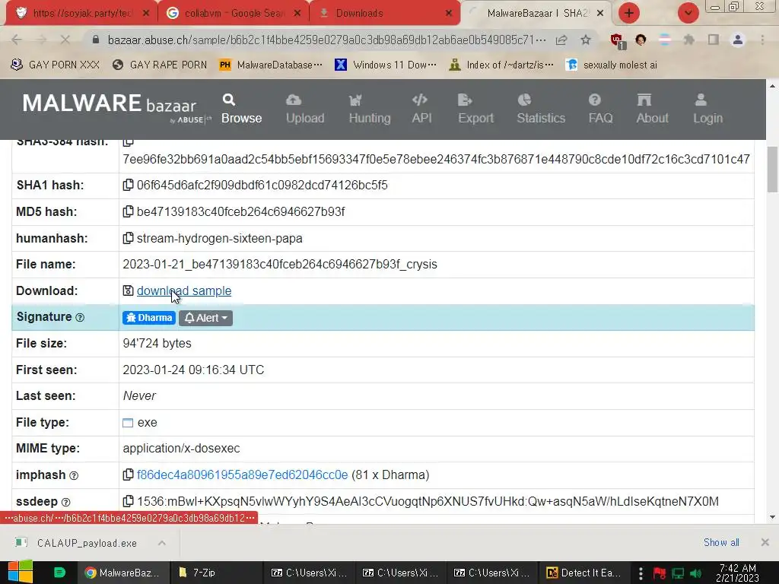Switch to the soyjak.party tab

click(82, 14)
